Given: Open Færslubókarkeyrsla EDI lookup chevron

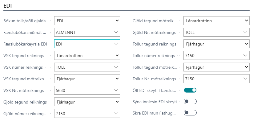Looking at the screenshot, I should [x=116, y=44].
